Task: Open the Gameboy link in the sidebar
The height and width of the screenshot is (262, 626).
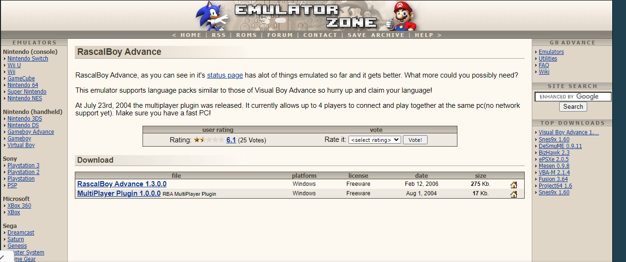Action: (19, 139)
